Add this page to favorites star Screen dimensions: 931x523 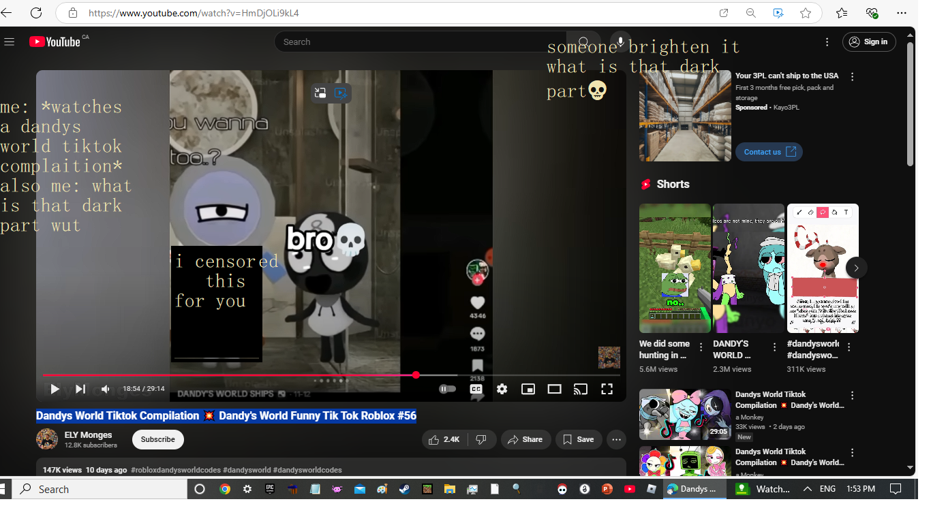pos(806,13)
